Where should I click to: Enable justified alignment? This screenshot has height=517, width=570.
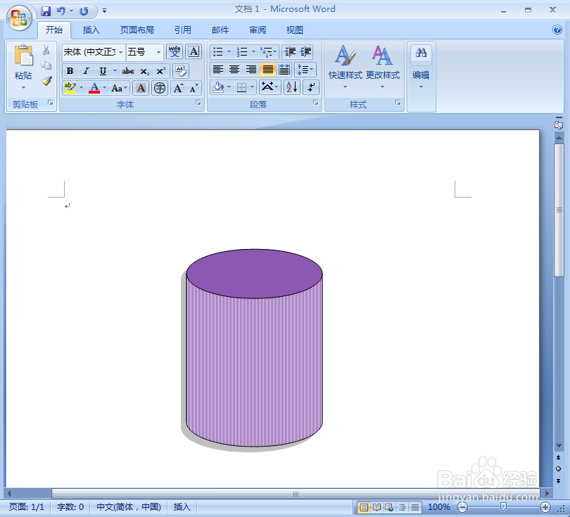click(x=268, y=70)
